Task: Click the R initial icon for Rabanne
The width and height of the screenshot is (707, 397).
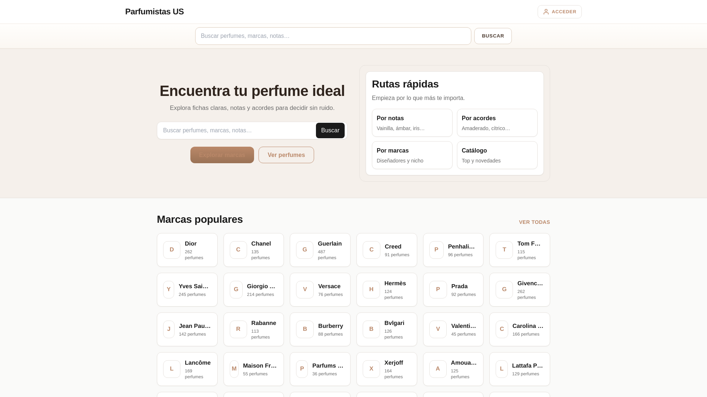Action: [x=238, y=329]
